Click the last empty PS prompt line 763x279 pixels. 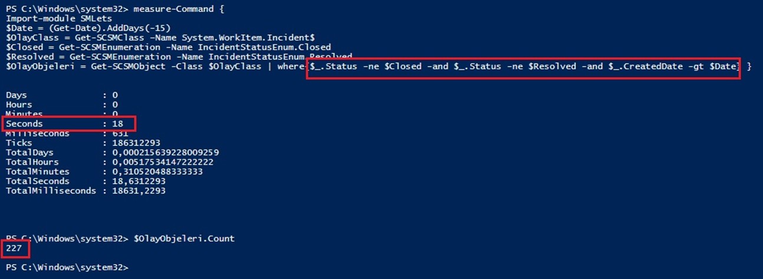pyautogui.click(x=67, y=267)
